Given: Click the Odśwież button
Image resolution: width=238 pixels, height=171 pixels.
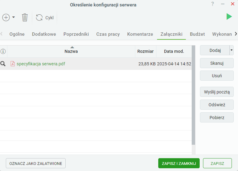Looking at the screenshot, I should click(x=217, y=104).
